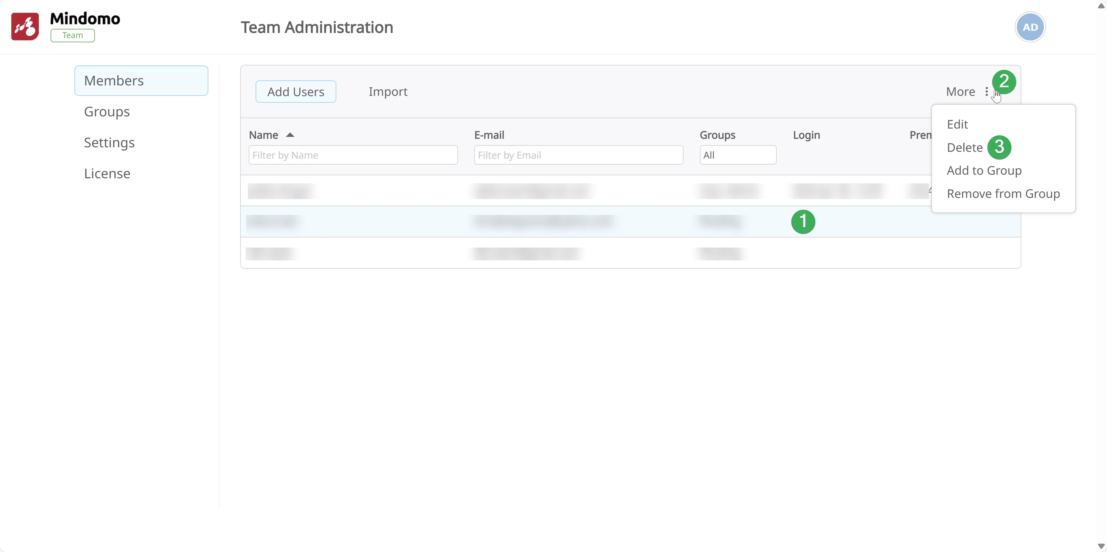Open the License sidebar section
1107x552 pixels.
coord(107,173)
